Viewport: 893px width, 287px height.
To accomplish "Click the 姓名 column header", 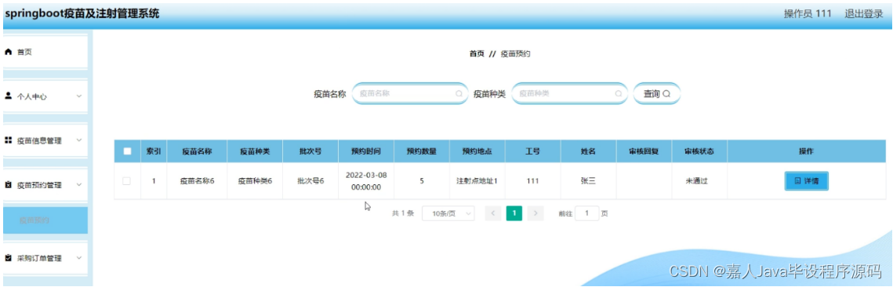I will pos(588,151).
